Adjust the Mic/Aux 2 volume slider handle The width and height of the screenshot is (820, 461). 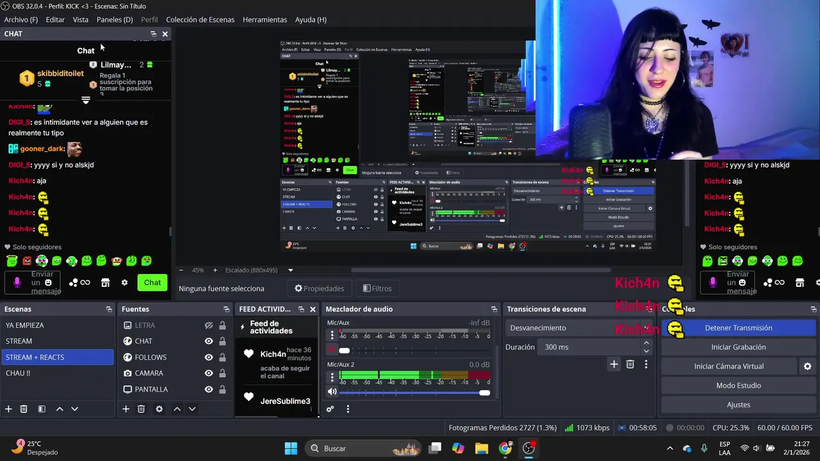coord(484,392)
